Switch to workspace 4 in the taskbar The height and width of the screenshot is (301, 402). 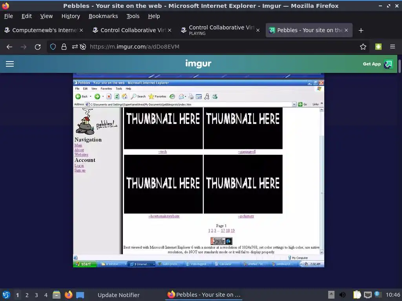(x=46, y=295)
